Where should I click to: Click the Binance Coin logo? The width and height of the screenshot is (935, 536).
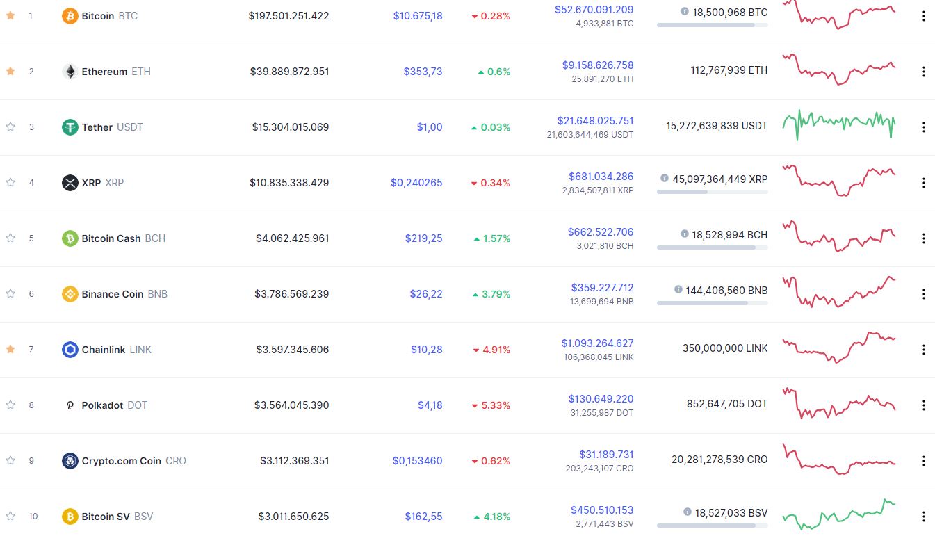coord(69,293)
